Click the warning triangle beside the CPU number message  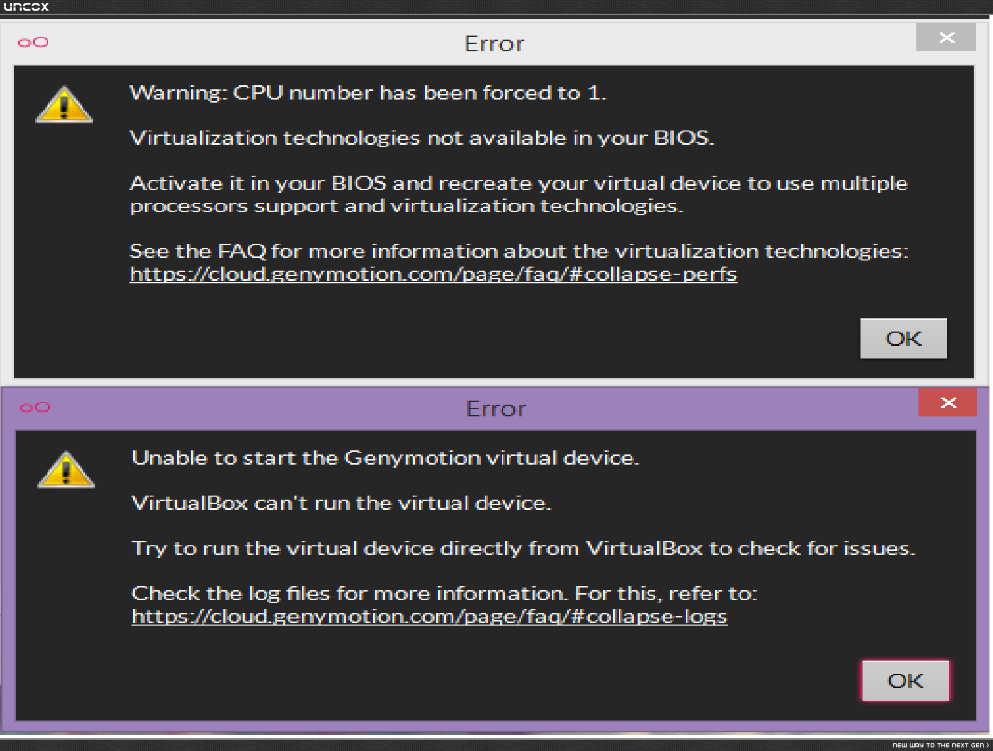64,105
